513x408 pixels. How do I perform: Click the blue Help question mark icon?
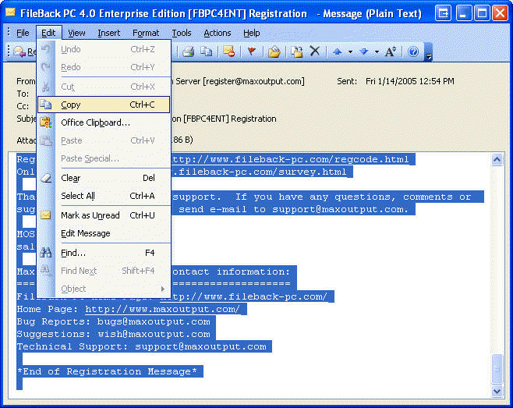413,51
